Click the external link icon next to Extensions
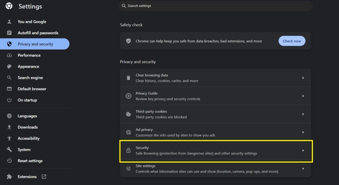 [44, 177]
